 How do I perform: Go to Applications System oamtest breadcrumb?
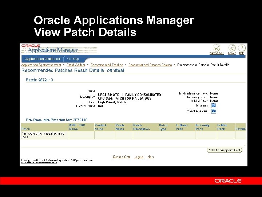(x=41, y=65)
